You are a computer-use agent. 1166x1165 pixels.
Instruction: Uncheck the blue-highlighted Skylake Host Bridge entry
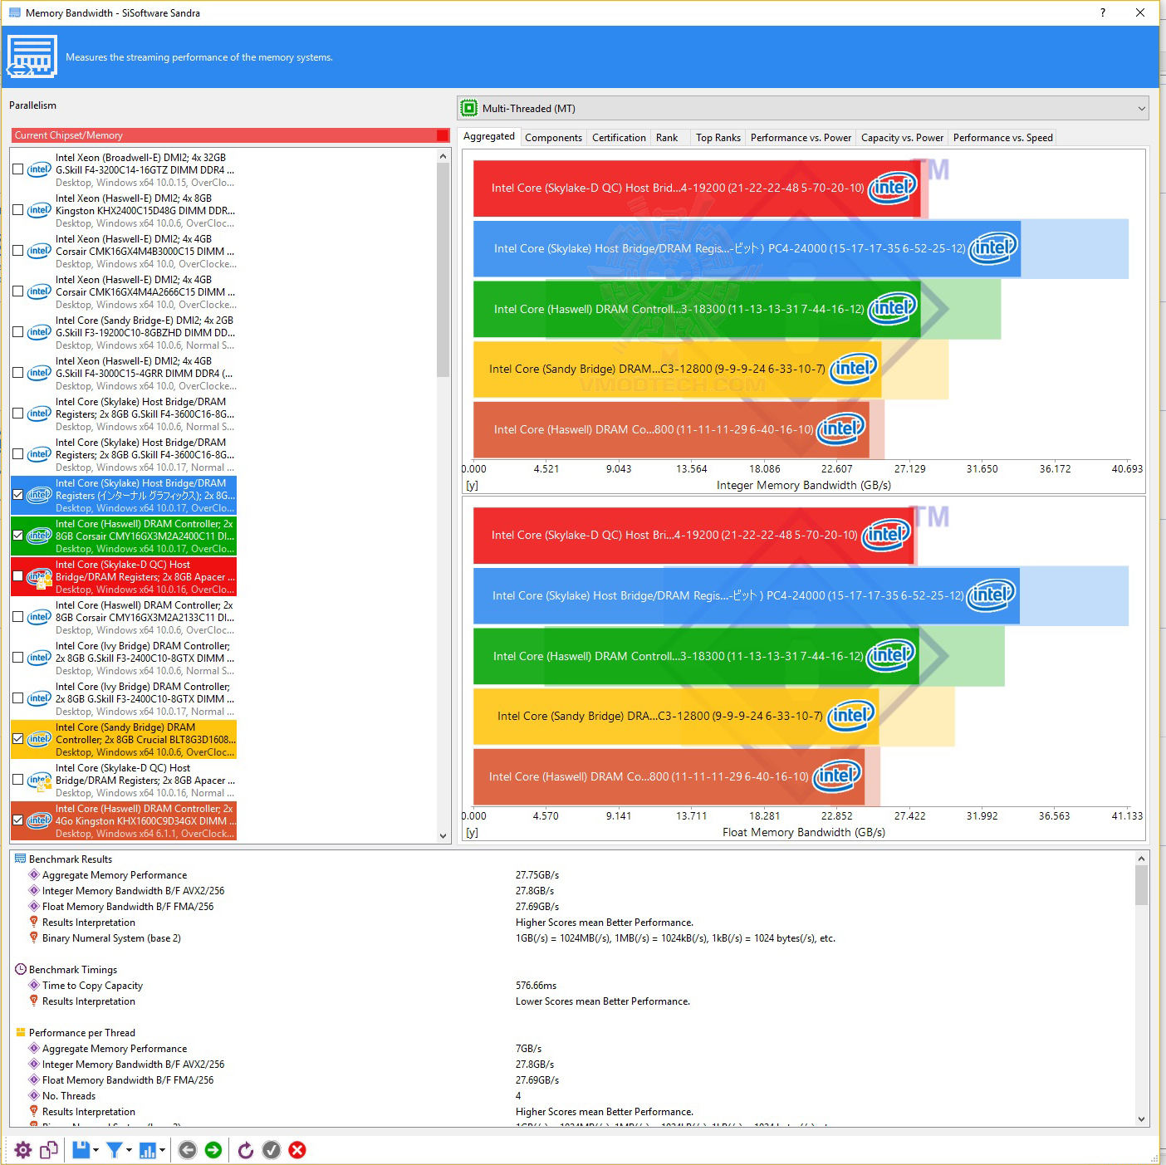(18, 495)
